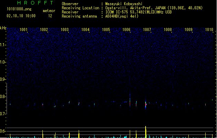
Task: Click the 0.6 kHz axis label
Action: pos(3,131)
